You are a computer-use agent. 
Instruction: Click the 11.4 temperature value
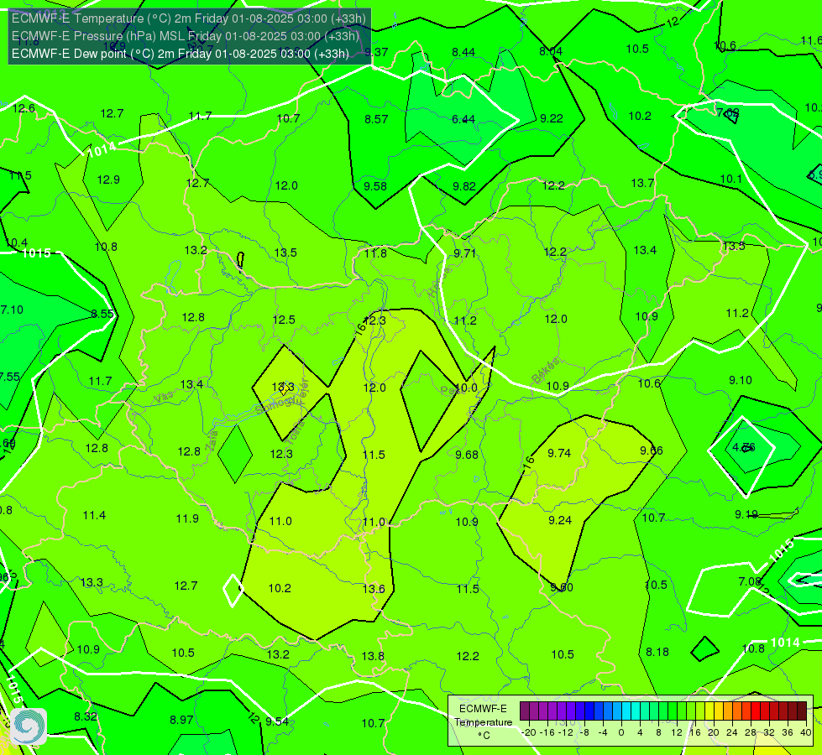pos(94,516)
